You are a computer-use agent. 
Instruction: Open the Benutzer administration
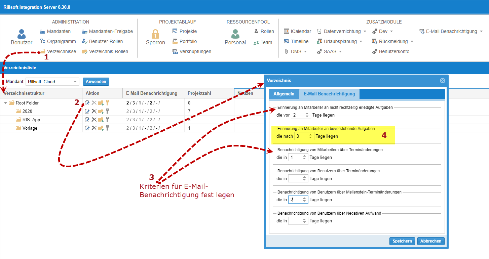pos(22,37)
